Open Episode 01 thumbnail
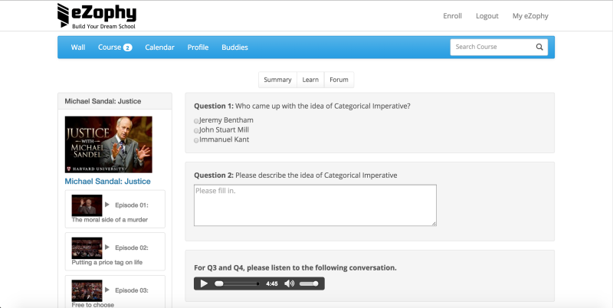613x308 pixels. click(x=87, y=205)
